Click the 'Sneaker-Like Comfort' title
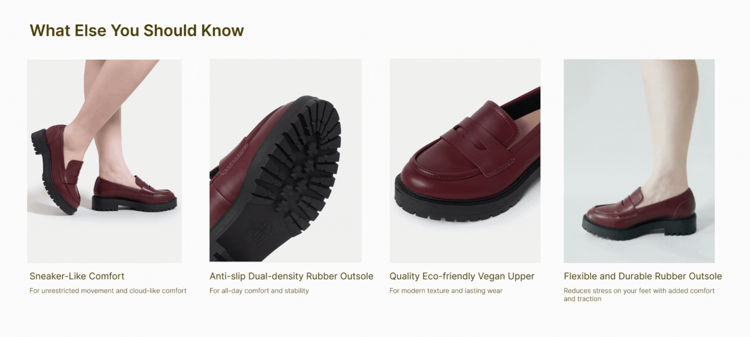This screenshot has height=337, width=750. 77,276
